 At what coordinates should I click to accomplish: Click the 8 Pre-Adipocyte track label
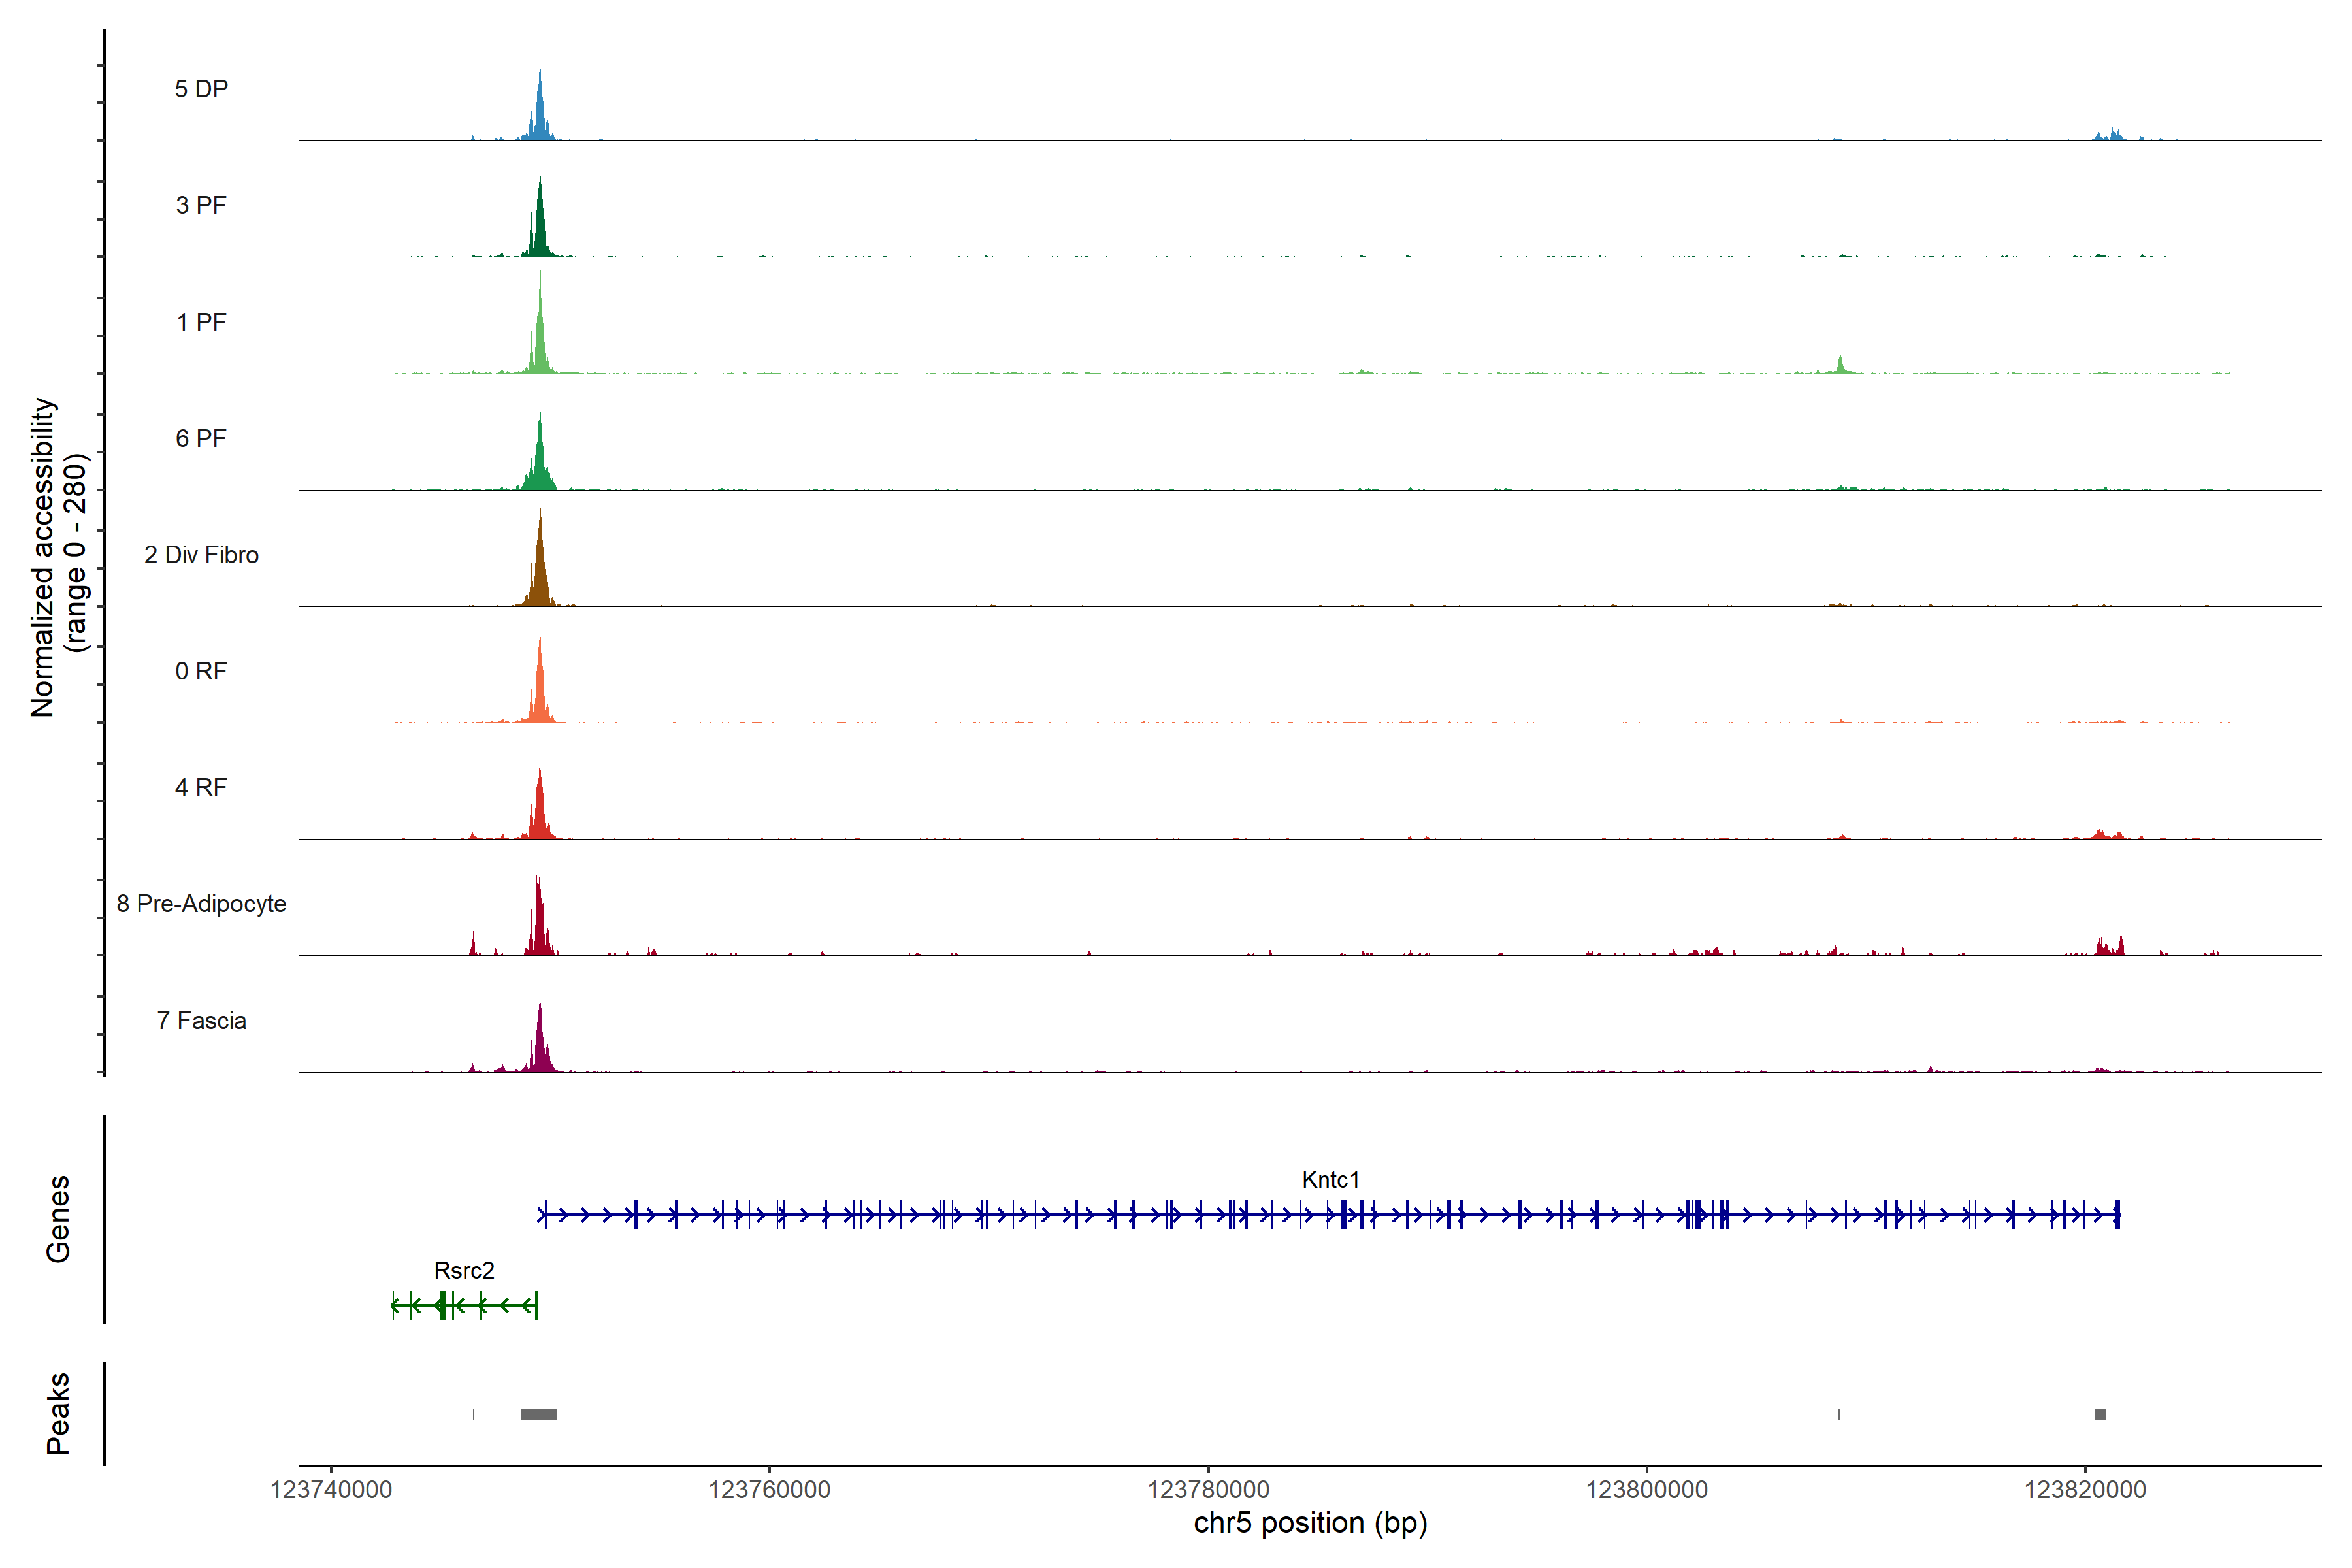click(x=201, y=904)
